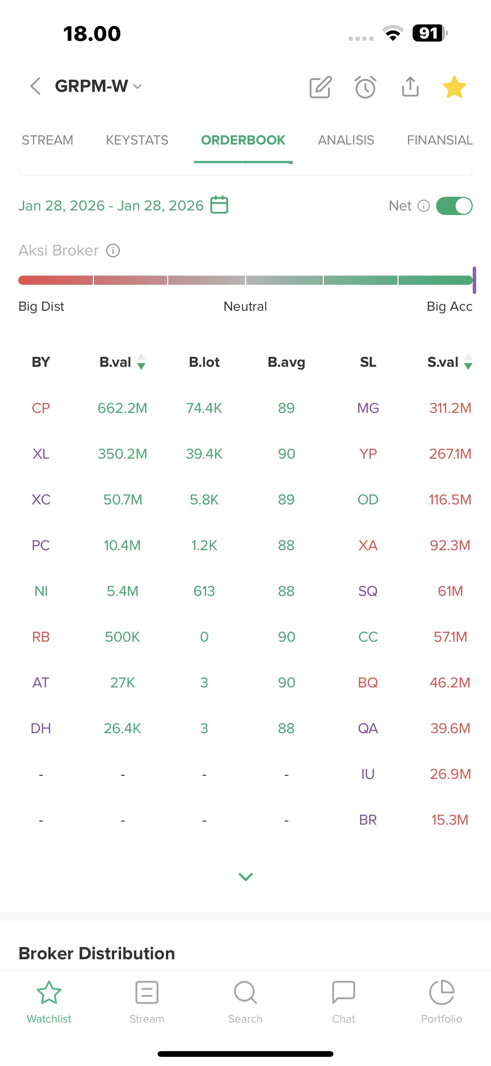The image size is (491, 1066).
Task: Set a price alert with alarm icon
Action: [365, 87]
